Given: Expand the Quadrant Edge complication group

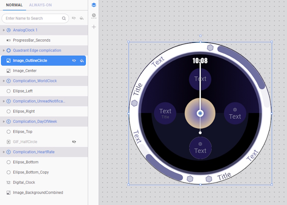Looking at the screenshot, I should pos(4,50).
